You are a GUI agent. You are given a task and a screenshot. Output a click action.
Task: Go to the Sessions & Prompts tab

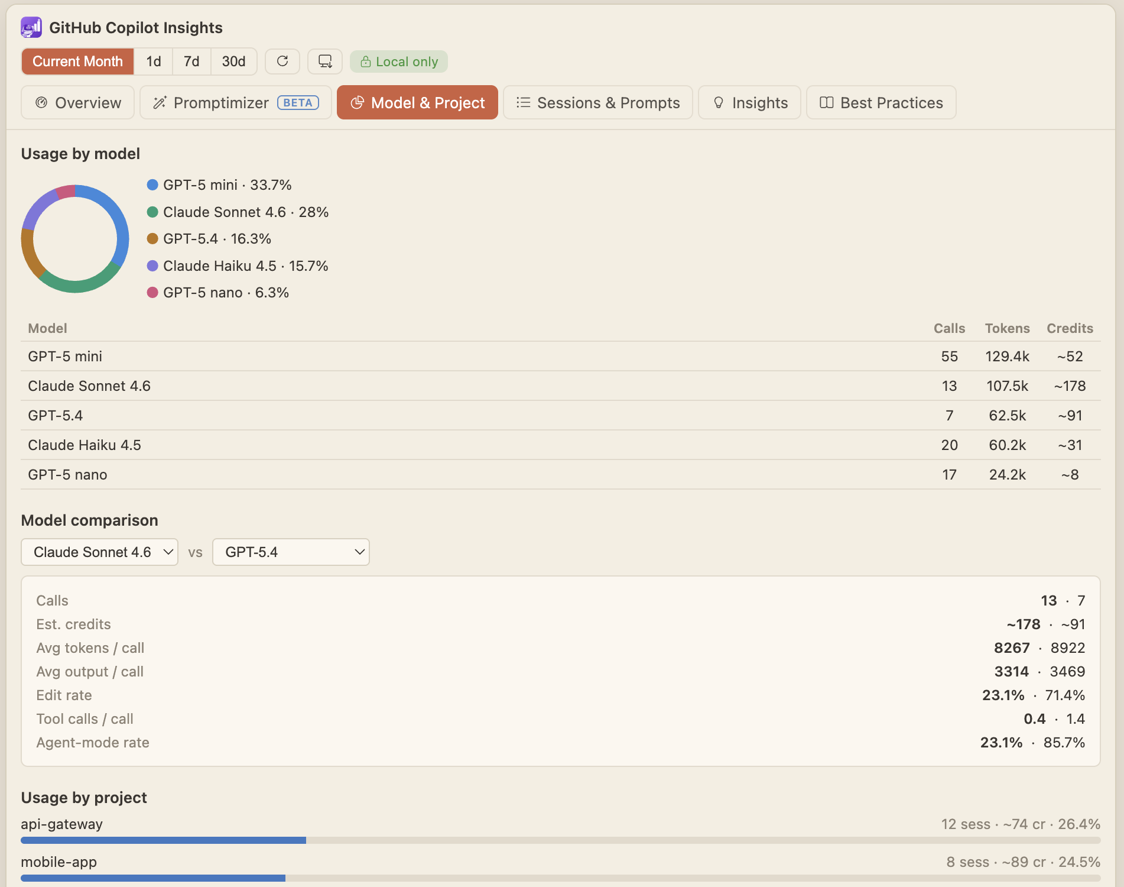[597, 102]
